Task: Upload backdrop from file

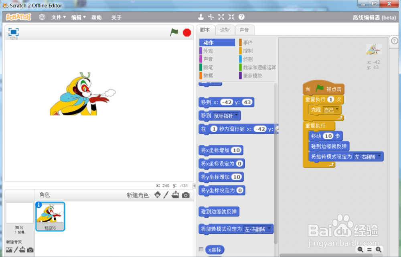Action: pyautogui.click(x=22, y=250)
